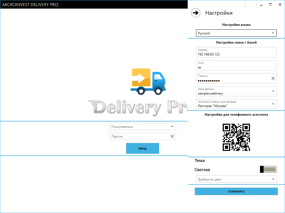Screen dimensions: 285x213
Task: Edit the Сервер field with 192.168.63.122
Action: [236, 52]
